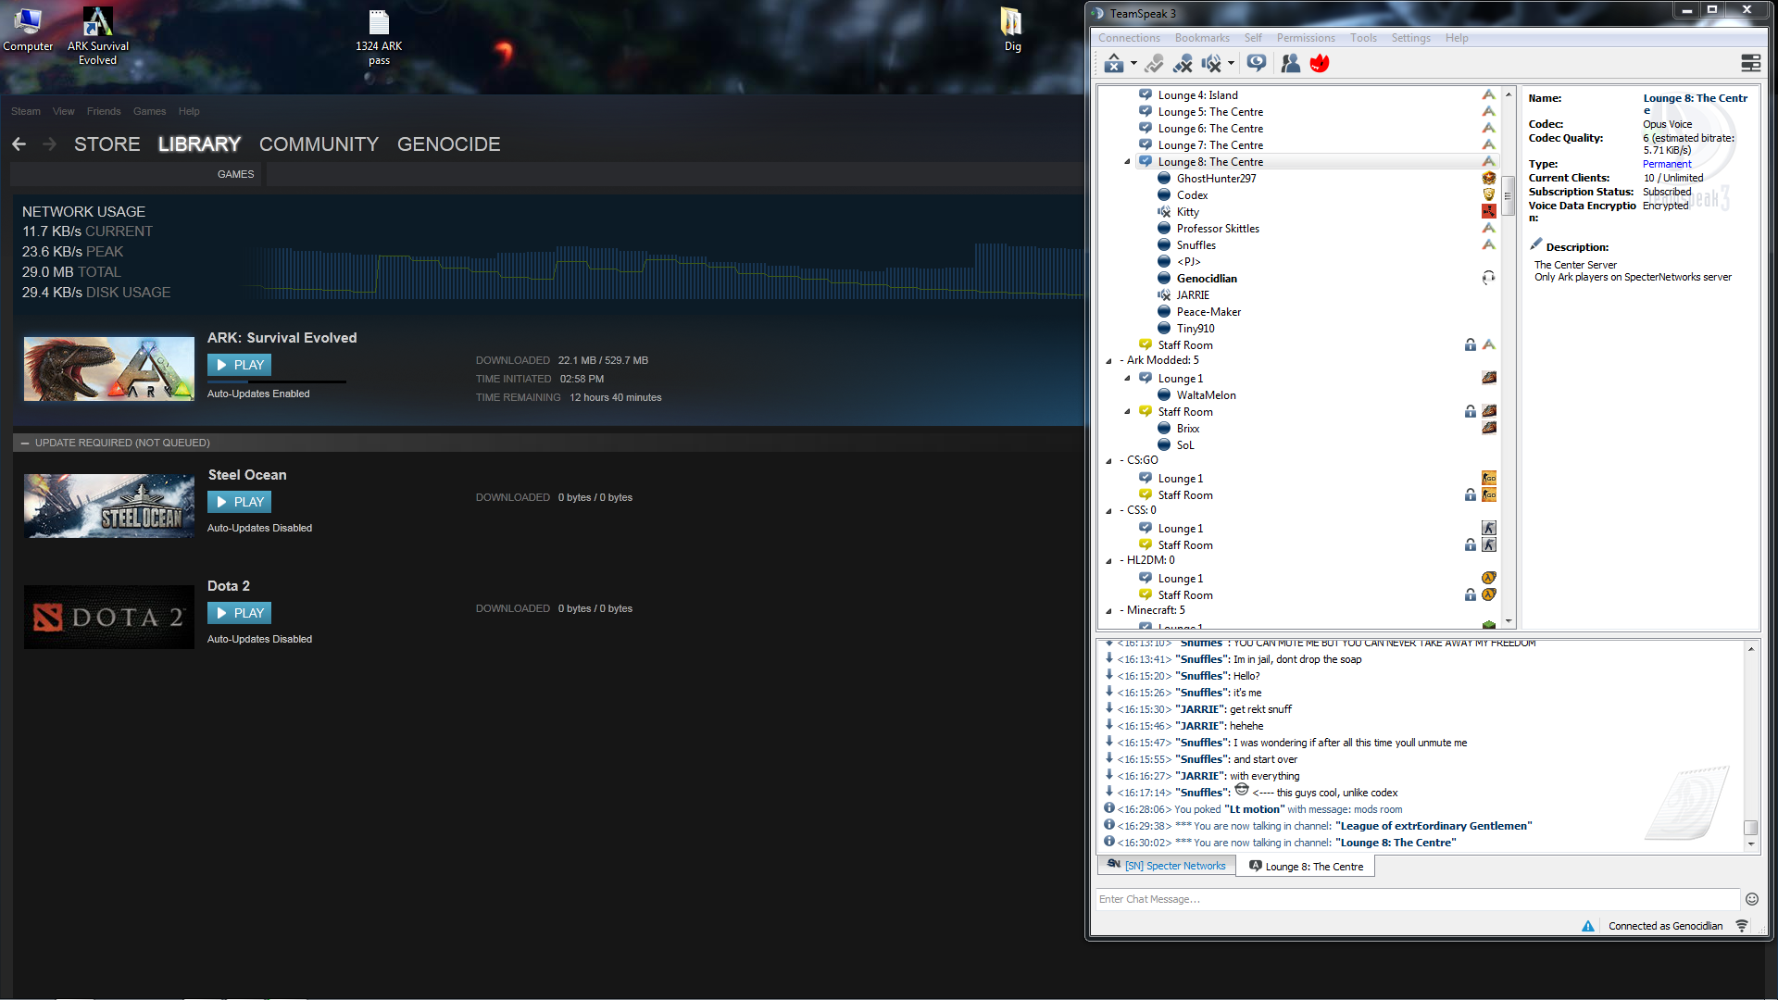Image resolution: width=1778 pixels, height=1000 pixels.
Task: Collapse the Update Required section in Steam
Action: tap(25, 443)
